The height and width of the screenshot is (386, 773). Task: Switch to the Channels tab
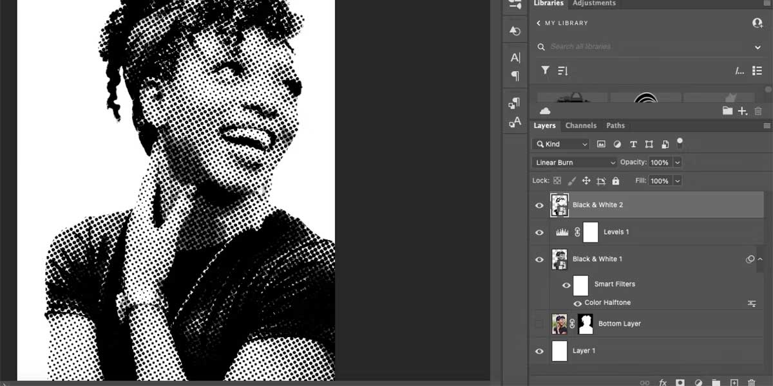[580, 125]
